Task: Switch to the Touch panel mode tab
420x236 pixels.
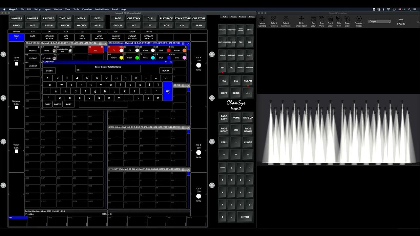Action: 233,17
